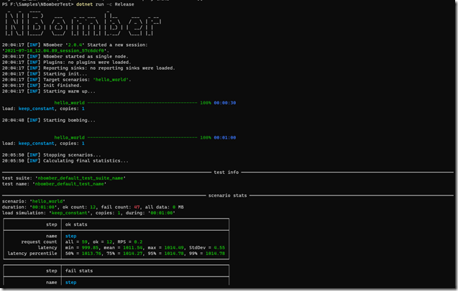Click the 'StdDev = 4.55' value
Screen dimensions: 458x291
point(207,248)
